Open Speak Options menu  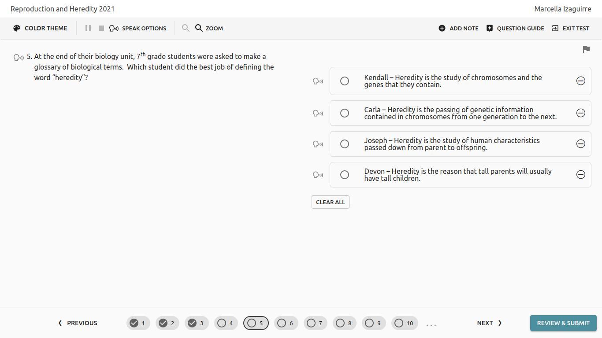(x=138, y=28)
